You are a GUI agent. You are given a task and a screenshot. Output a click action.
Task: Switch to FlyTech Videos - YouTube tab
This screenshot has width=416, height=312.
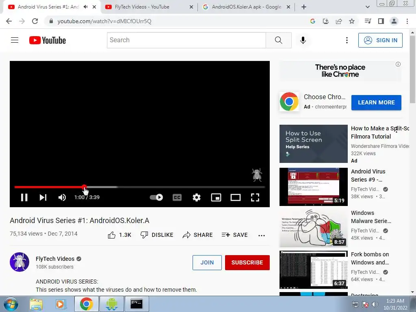(x=149, y=7)
